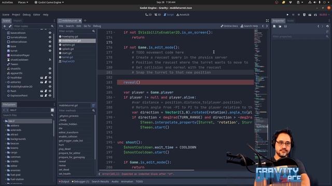Toggle distraction-free mode icon
The width and height of the screenshot is (332, 186).
[267, 21]
